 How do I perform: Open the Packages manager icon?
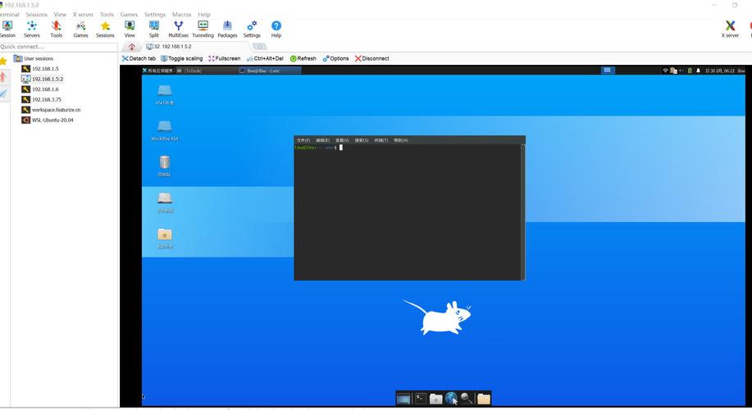(x=227, y=29)
